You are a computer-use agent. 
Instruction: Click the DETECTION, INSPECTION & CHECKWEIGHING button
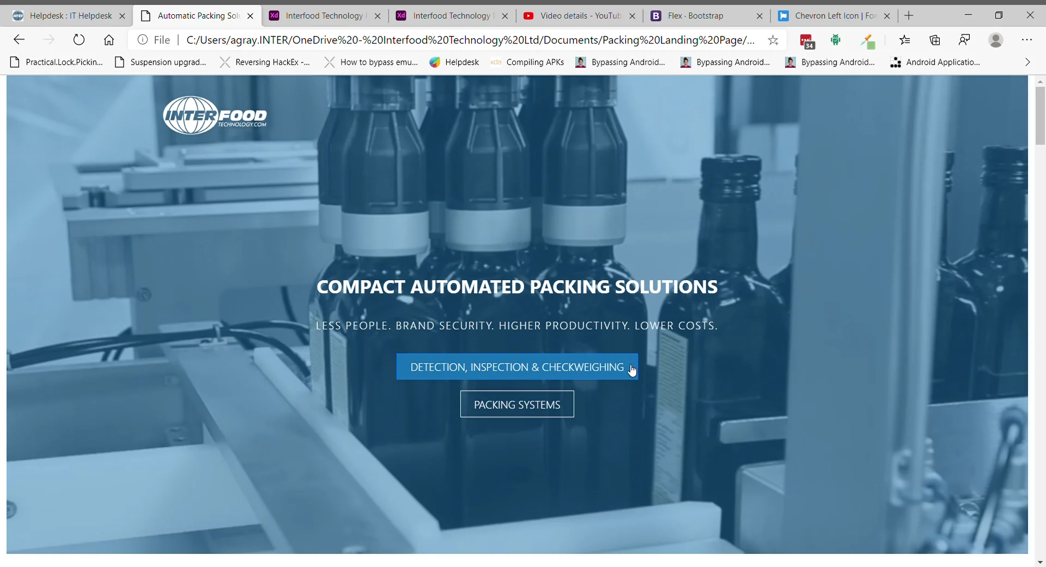click(x=516, y=366)
